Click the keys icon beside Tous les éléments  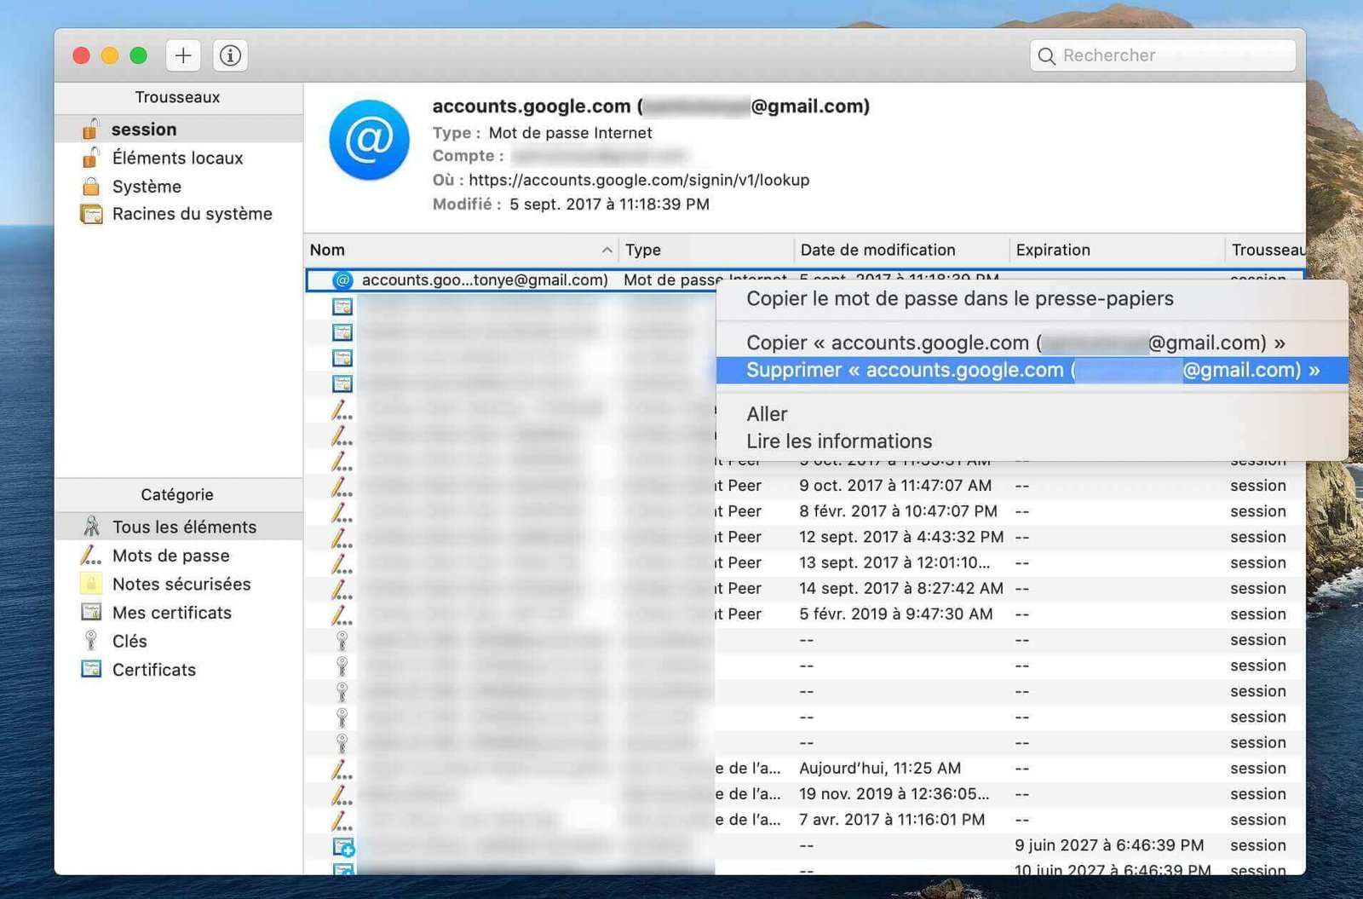click(91, 527)
